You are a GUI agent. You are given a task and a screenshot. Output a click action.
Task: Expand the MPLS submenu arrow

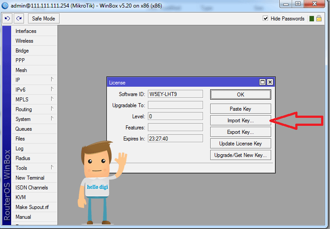52,99
